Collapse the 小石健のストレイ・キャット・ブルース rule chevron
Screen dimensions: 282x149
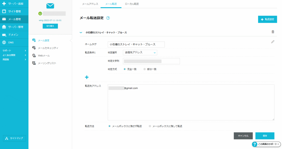[81, 32]
